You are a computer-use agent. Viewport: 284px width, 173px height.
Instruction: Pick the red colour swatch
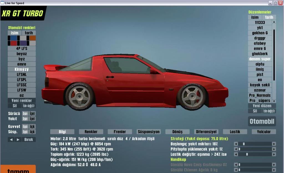(14, 43)
